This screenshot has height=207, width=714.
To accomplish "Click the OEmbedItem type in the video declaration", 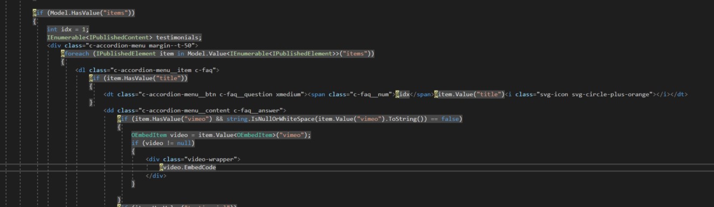I will click(x=149, y=135).
